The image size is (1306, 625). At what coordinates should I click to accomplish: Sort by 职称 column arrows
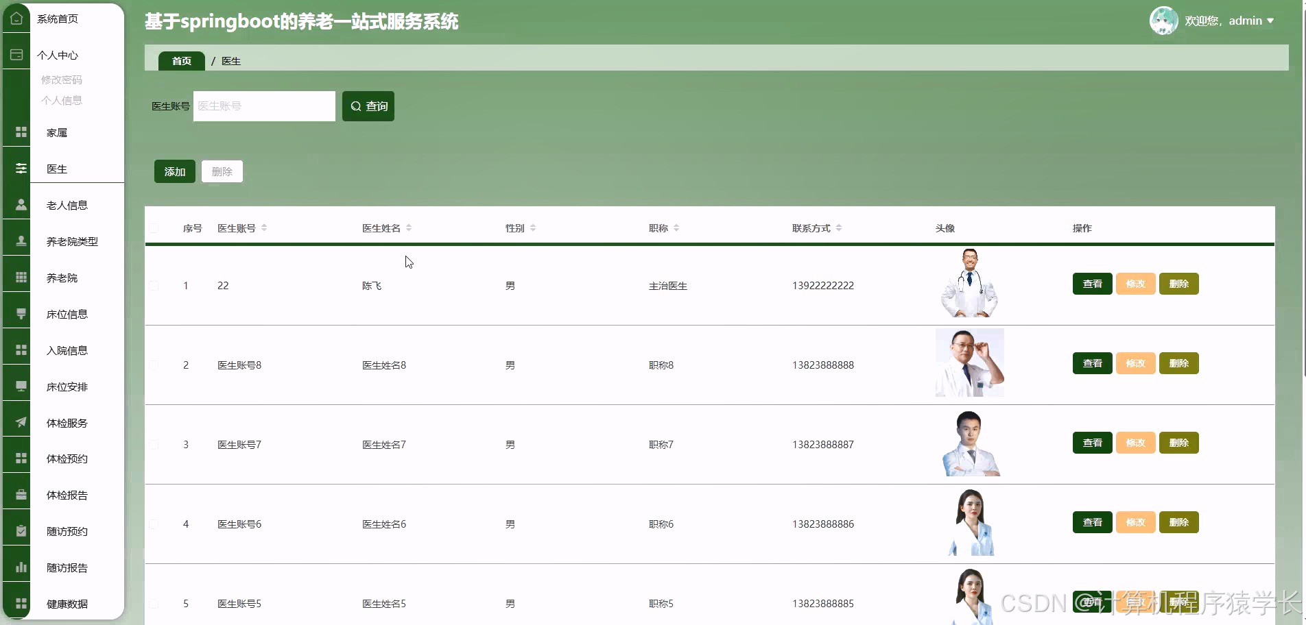click(x=676, y=228)
